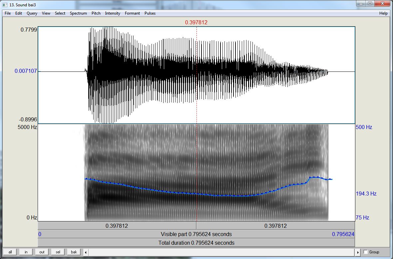This screenshot has height=259, width=393.
Task: Click the Praat window icon in title bar
Action: pyautogui.click(x=5, y=5)
